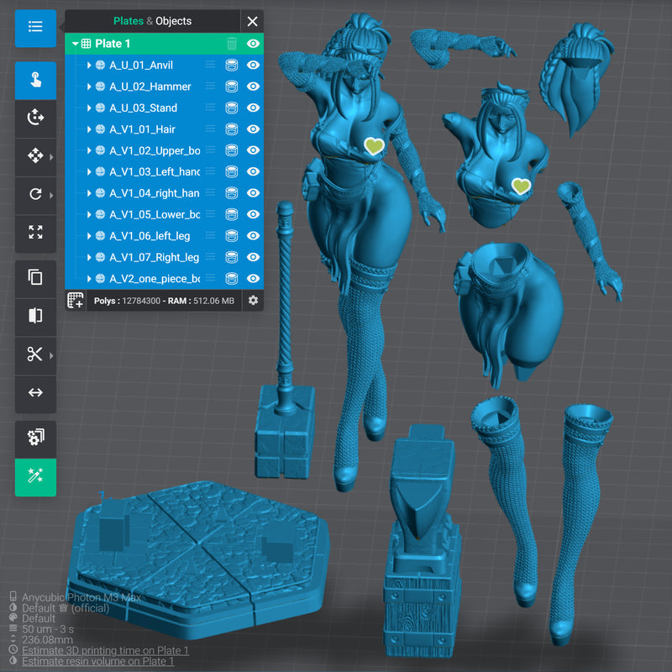The width and height of the screenshot is (672, 672).
Task: Select the Scale tool with corner arrows
Action: click(35, 233)
